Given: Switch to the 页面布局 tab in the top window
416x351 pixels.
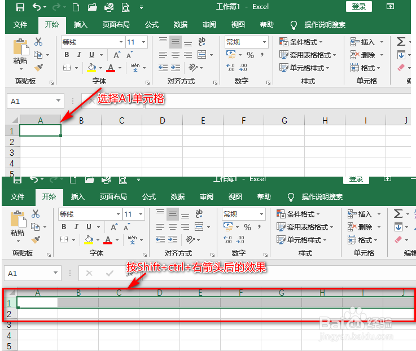Looking at the screenshot, I should (x=116, y=25).
